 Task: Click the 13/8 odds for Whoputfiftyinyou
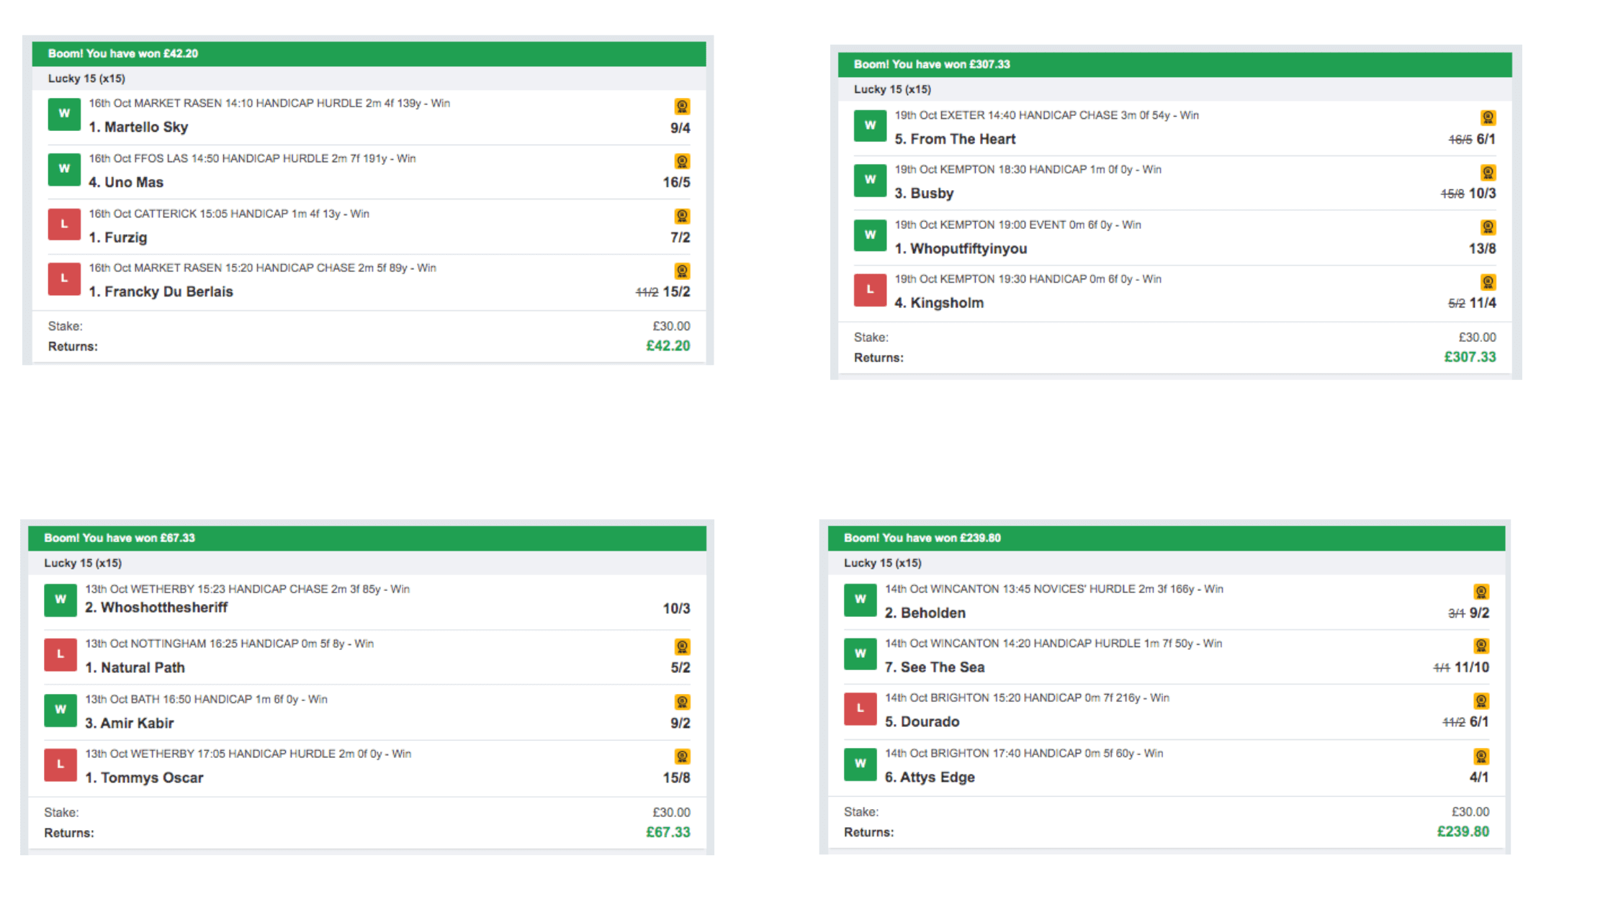coord(1482,249)
